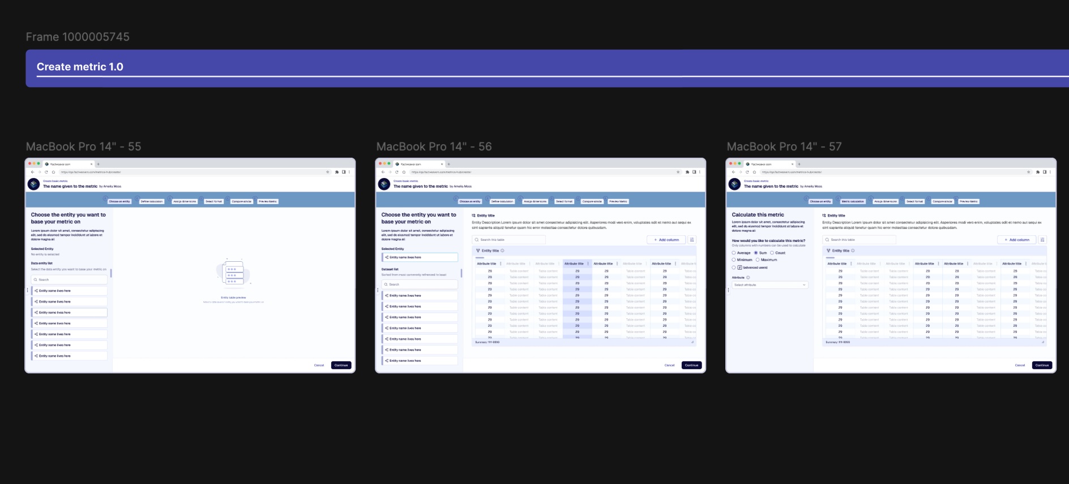Click the extensions puzzle icon in frame 56
This screenshot has height=484, width=1069.
pyautogui.click(x=687, y=172)
